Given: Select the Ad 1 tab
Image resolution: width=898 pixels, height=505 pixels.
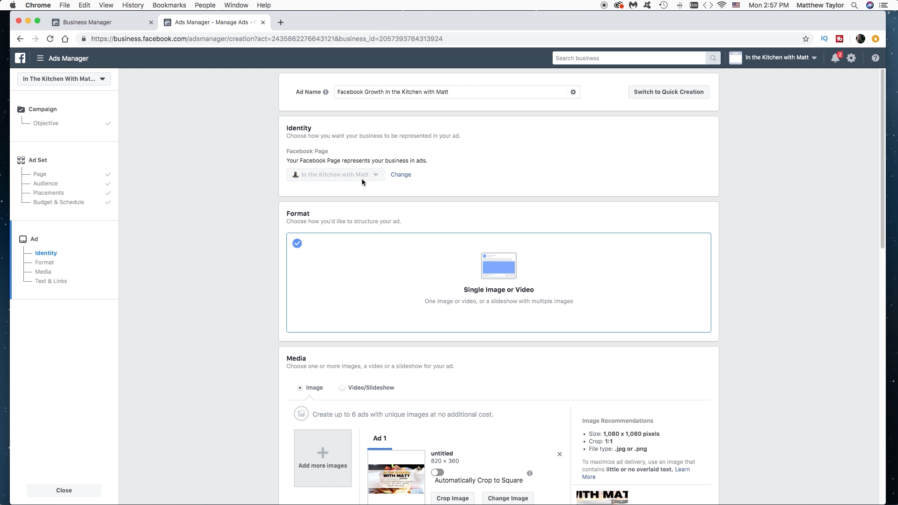Looking at the screenshot, I should tap(380, 438).
